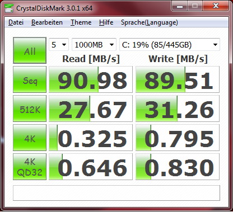Click the 512K read result 27.67

(91, 109)
